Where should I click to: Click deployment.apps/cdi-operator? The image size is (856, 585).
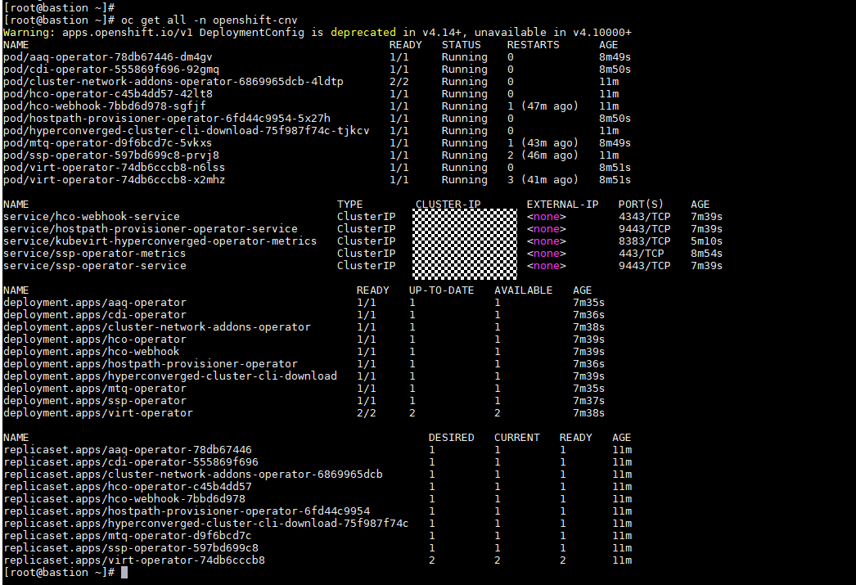[x=94, y=315]
